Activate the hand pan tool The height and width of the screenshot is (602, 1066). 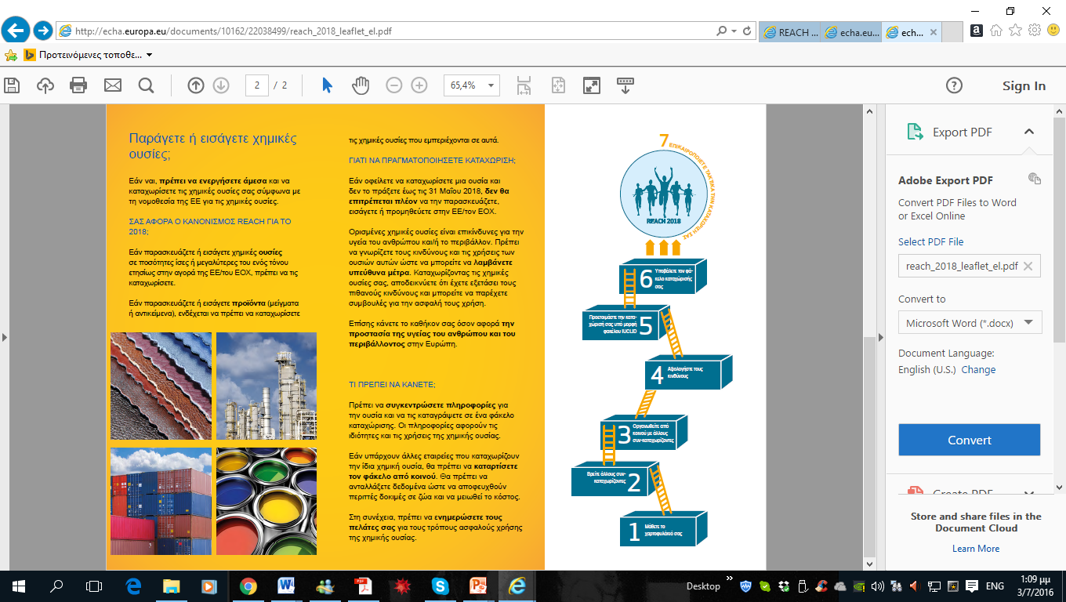tap(361, 85)
